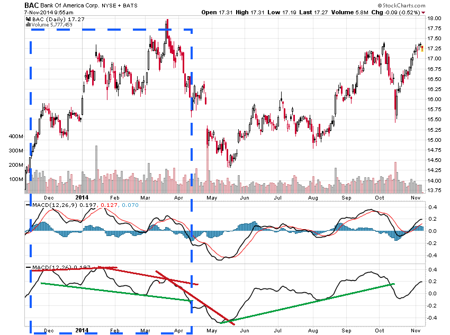Click the Jul label on the price chart date axis
Viewport: 450px width, 335px height.
(277, 197)
